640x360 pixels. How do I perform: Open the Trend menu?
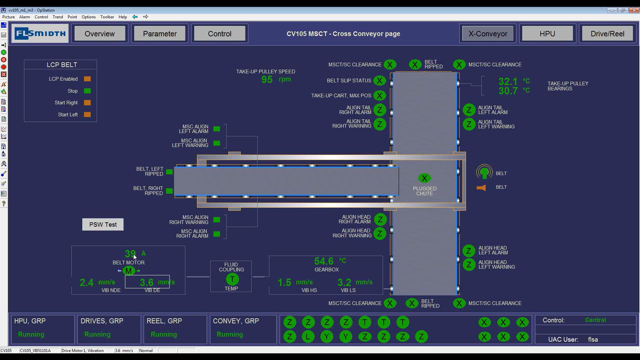pyautogui.click(x=58, y=17)
